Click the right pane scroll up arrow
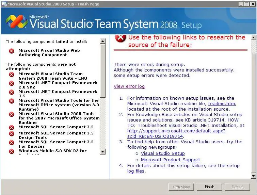 [x=253, y=38]
